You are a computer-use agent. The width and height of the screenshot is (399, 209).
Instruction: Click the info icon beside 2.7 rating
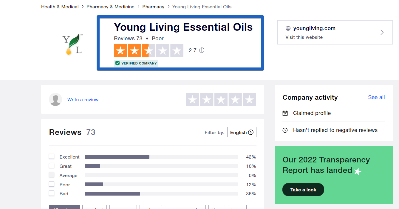tap(202, 50)
